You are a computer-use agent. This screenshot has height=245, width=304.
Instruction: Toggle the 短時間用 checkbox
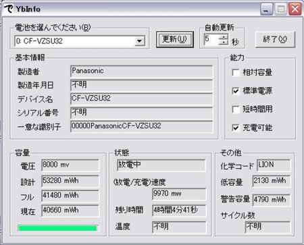click(236, 109)
